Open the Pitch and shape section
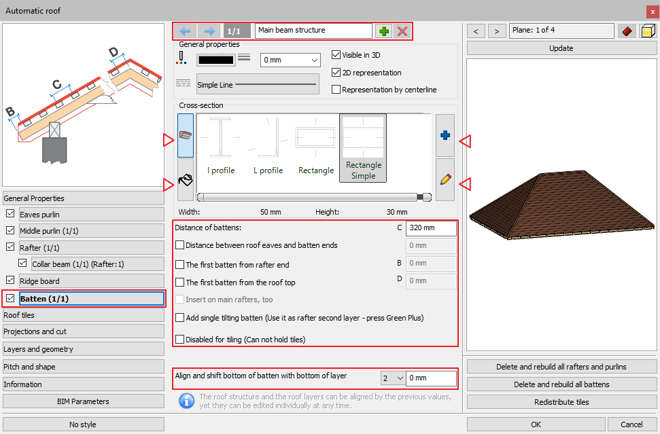 point(84,367)
